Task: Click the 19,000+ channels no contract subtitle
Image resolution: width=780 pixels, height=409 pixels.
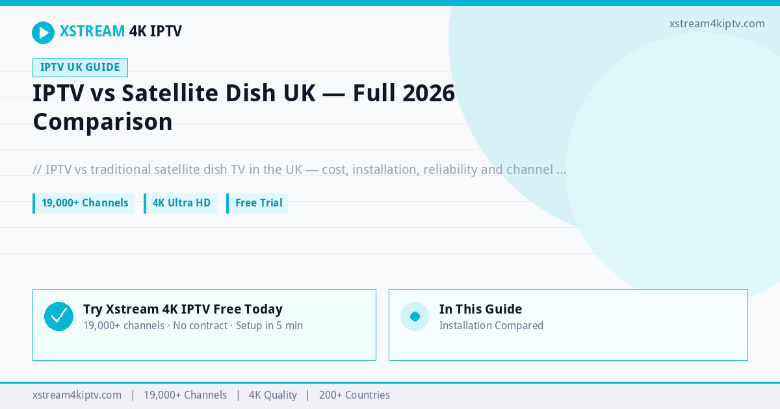Action: pos(193,325)
